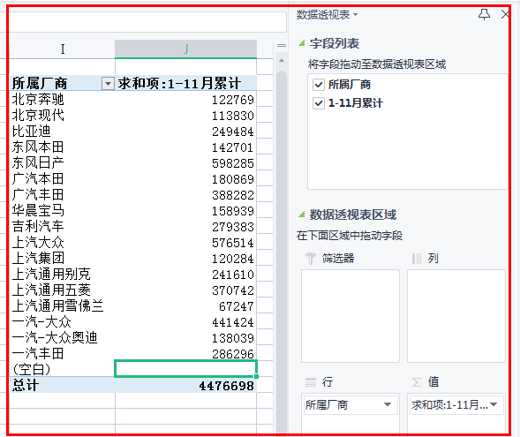Screen dimensions: 520x437
Task: Click the header cell 求和项:1-11月累计
Action: (185, 83)
